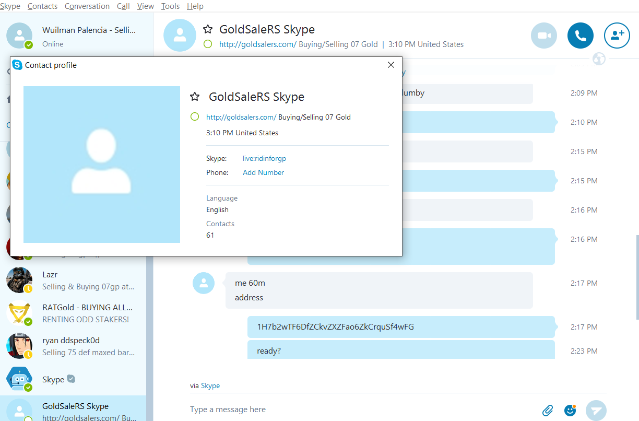
Task: Open the emoticon picker
Action: [570, 410]
